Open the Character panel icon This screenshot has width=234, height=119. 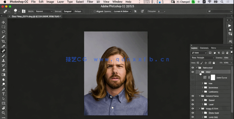pos(230,41)
